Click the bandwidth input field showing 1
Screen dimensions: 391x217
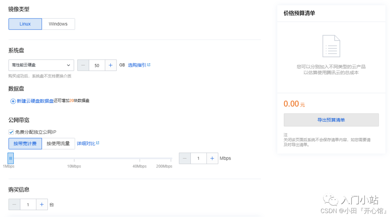click(198, 158)
